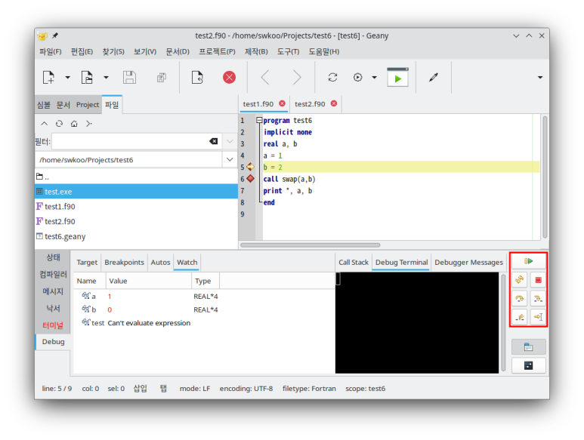Open the Call Stack debug tab
The height and width of the screenshot is (440, 584).
coord(354,262)
